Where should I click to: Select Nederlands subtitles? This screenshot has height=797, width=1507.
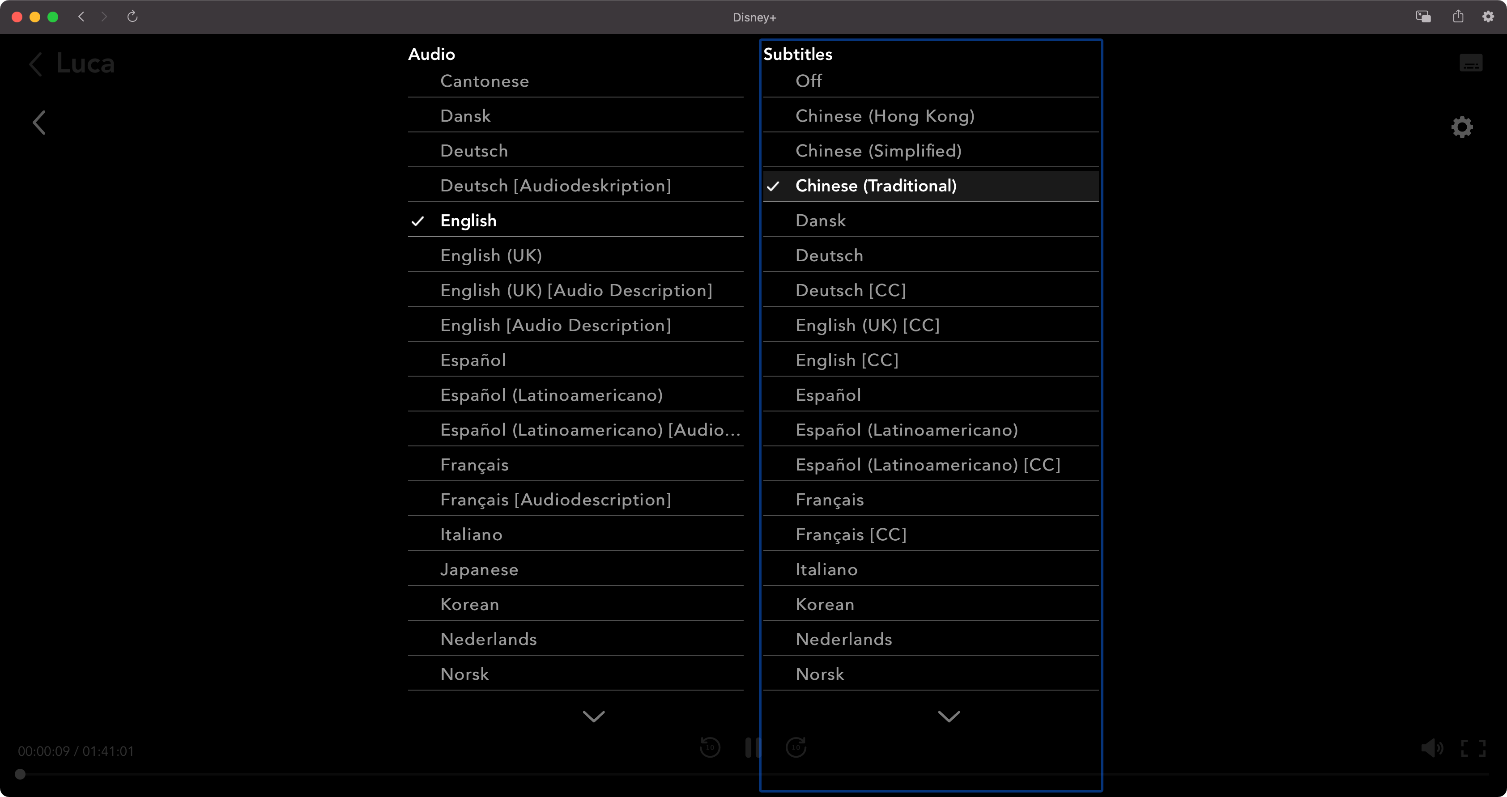coord(930,639)
